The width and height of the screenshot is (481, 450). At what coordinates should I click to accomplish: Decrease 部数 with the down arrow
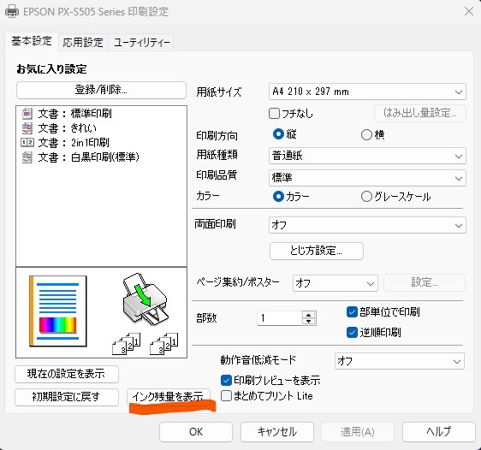point(309,322)
